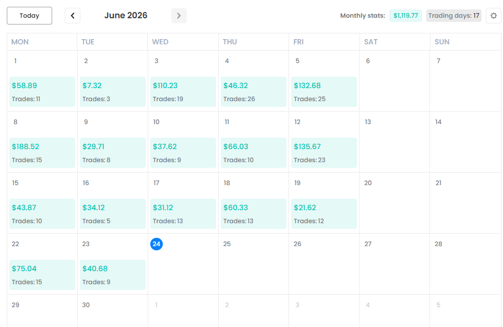This screenshot has width=503, height=327.
Task: Select the $34.12 trading day card
Action: (113, 214)
